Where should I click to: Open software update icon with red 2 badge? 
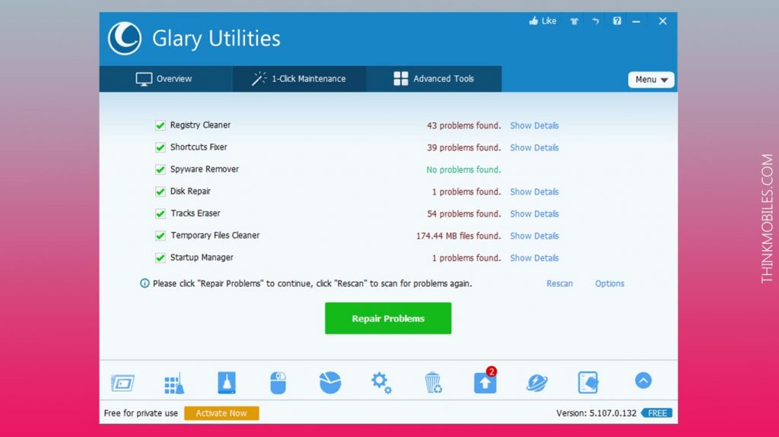(485, 381)
